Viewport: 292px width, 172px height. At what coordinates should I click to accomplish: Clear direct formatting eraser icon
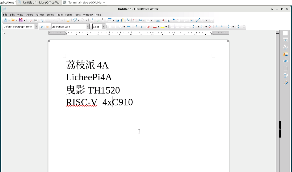148,27
